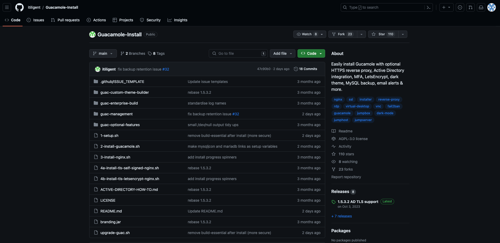Image resolution: width=500 pixels, height=243 pixels.
Task: Switch to the Issues tab
Action: click(36, 20)
